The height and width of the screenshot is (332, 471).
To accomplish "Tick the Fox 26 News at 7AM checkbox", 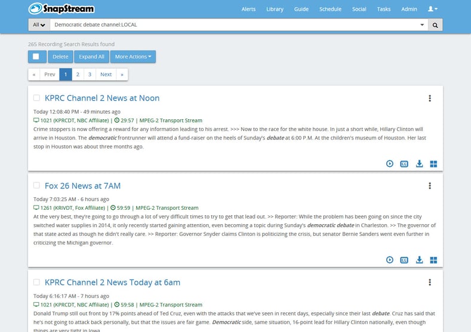I will click(x=36, y=185).
